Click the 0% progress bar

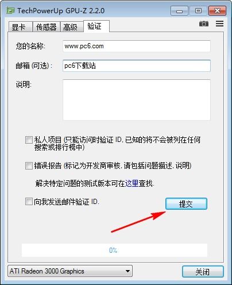[x=114, y=250]
